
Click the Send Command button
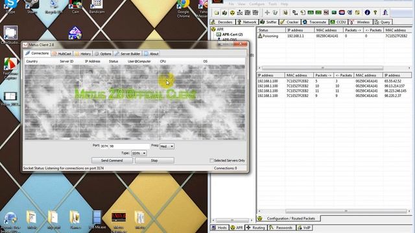tap(112, 161)
